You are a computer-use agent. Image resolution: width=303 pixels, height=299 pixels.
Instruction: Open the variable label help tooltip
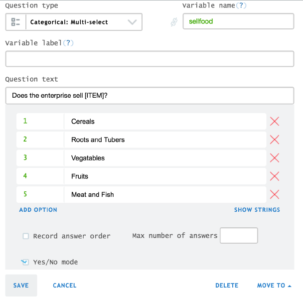tap(68, 43)
